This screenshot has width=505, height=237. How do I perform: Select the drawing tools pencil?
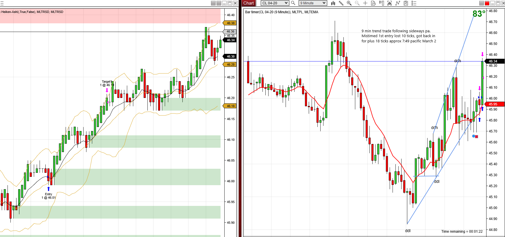[x=341, y=3]
